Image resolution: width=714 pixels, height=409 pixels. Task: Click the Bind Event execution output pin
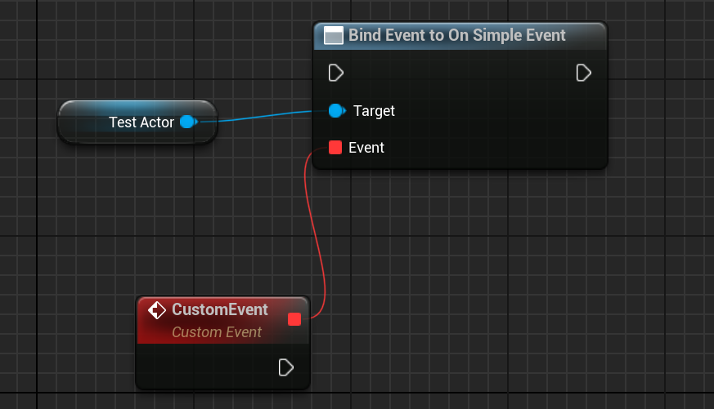pos(583,73)
